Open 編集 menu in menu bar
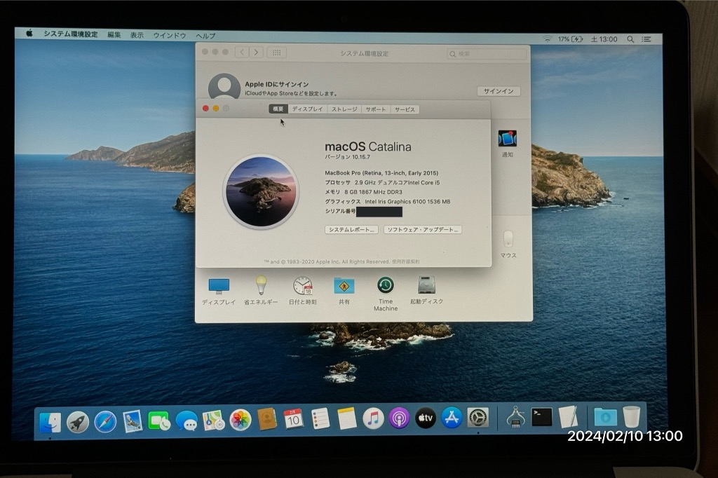The height and width of the screenshot is (478, 718). 114,35
